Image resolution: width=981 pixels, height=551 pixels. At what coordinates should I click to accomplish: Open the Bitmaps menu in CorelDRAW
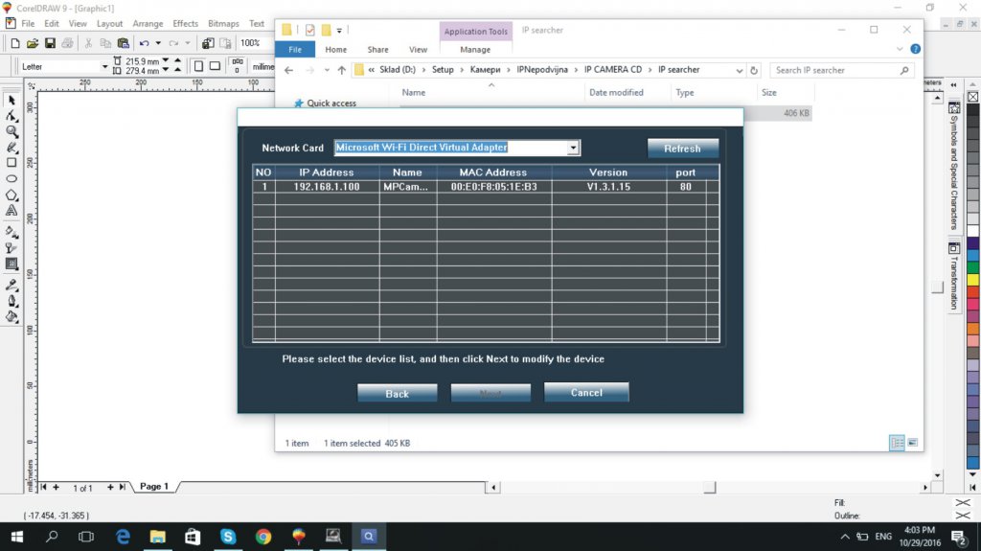tap(223, 23)
